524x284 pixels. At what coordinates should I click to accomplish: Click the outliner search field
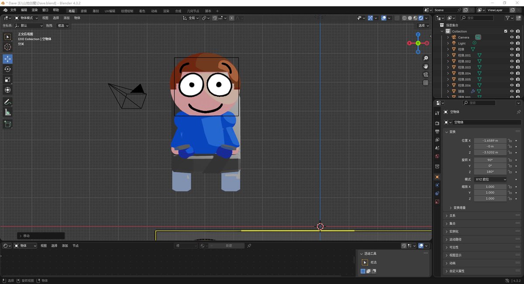point(477,18)
